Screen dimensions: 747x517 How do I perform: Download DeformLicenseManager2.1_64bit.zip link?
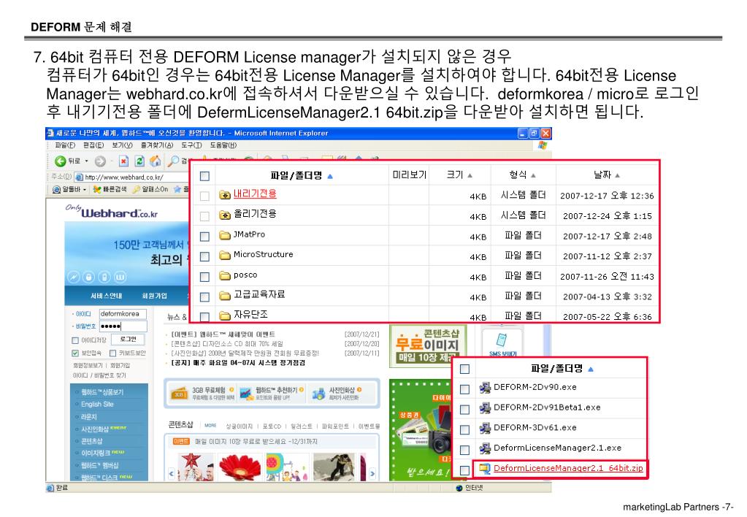click(568, 468)
